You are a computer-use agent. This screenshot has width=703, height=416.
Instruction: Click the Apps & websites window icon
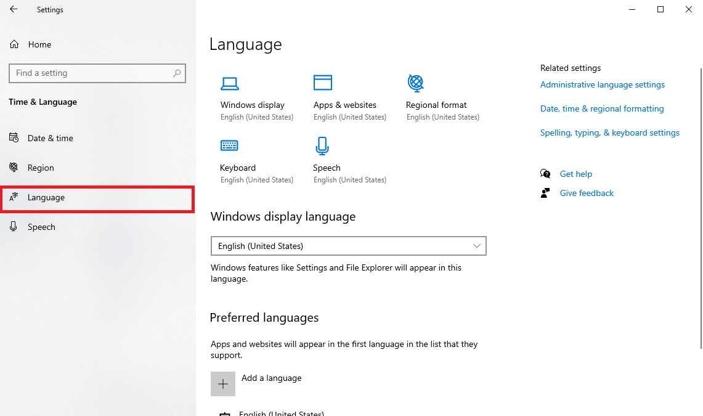[323, 83]
